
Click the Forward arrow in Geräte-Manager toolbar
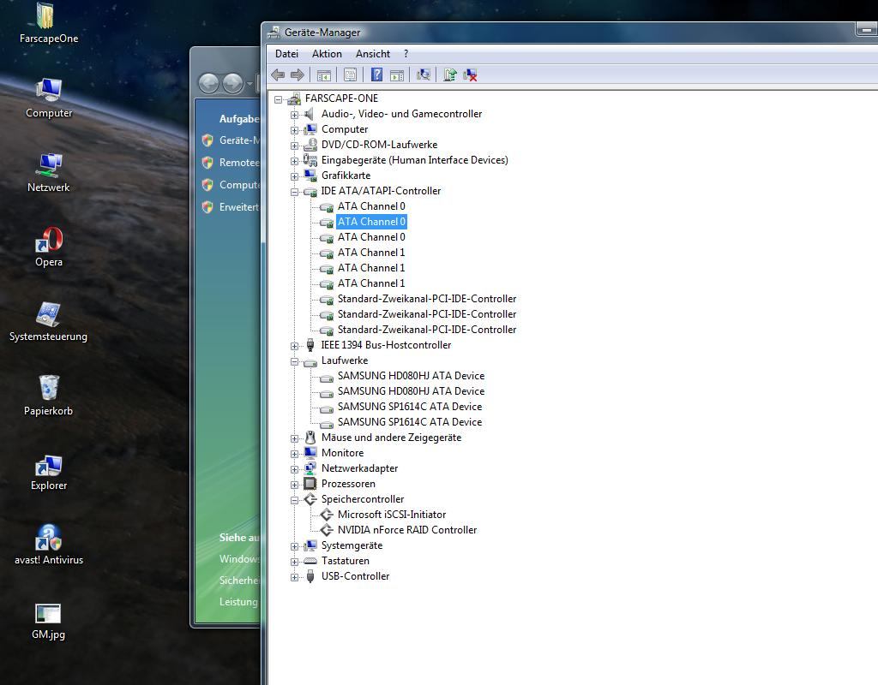point(298,74)
